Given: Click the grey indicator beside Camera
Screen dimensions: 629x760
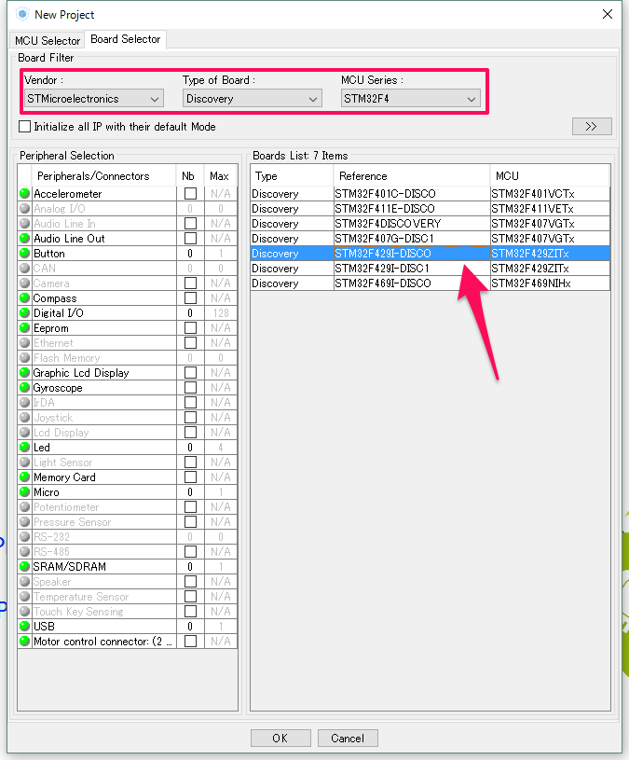Looking at the screenshot, I should [25, 283].
